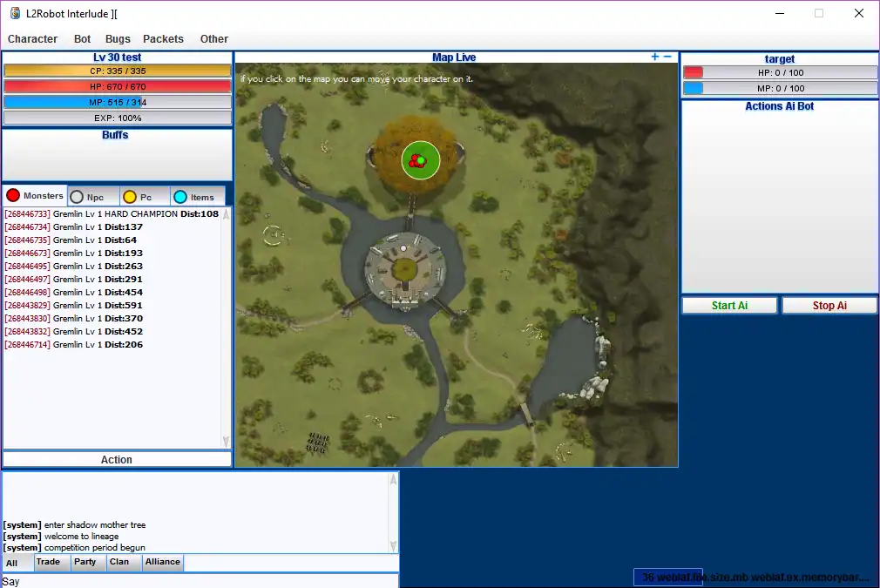Click the target HP 0 / 100 bar

tap(780, 72)
